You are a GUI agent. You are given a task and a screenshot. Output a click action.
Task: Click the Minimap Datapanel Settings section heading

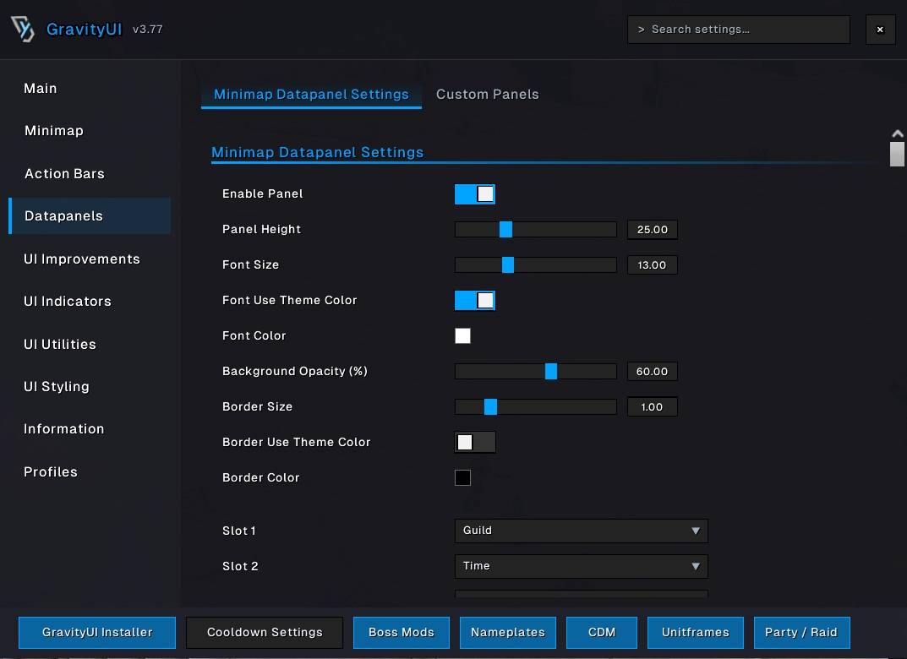[x=317, y=152]
